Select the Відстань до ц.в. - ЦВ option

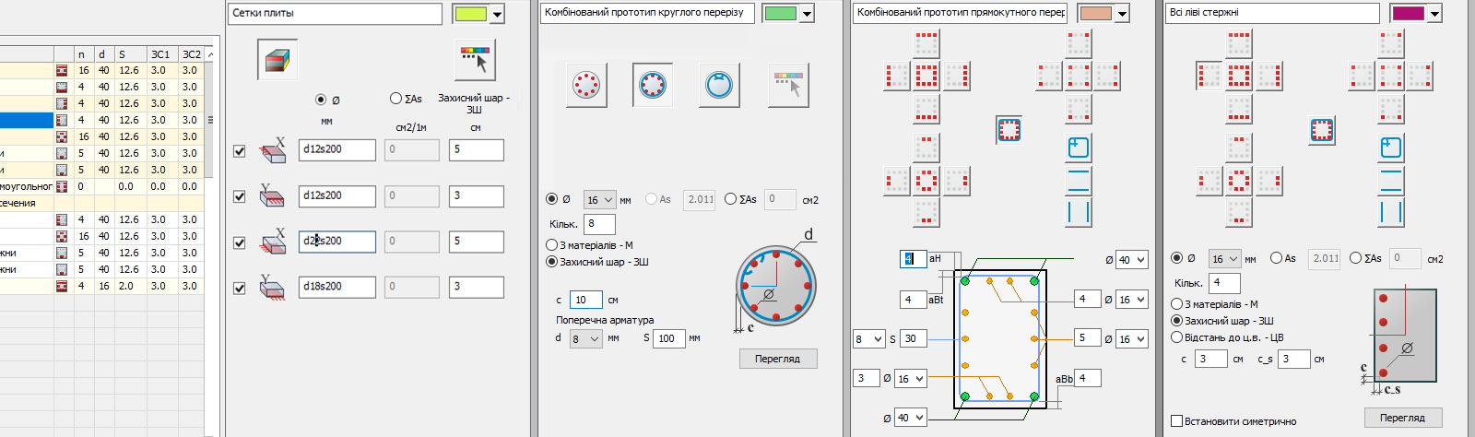[1177, 337]
